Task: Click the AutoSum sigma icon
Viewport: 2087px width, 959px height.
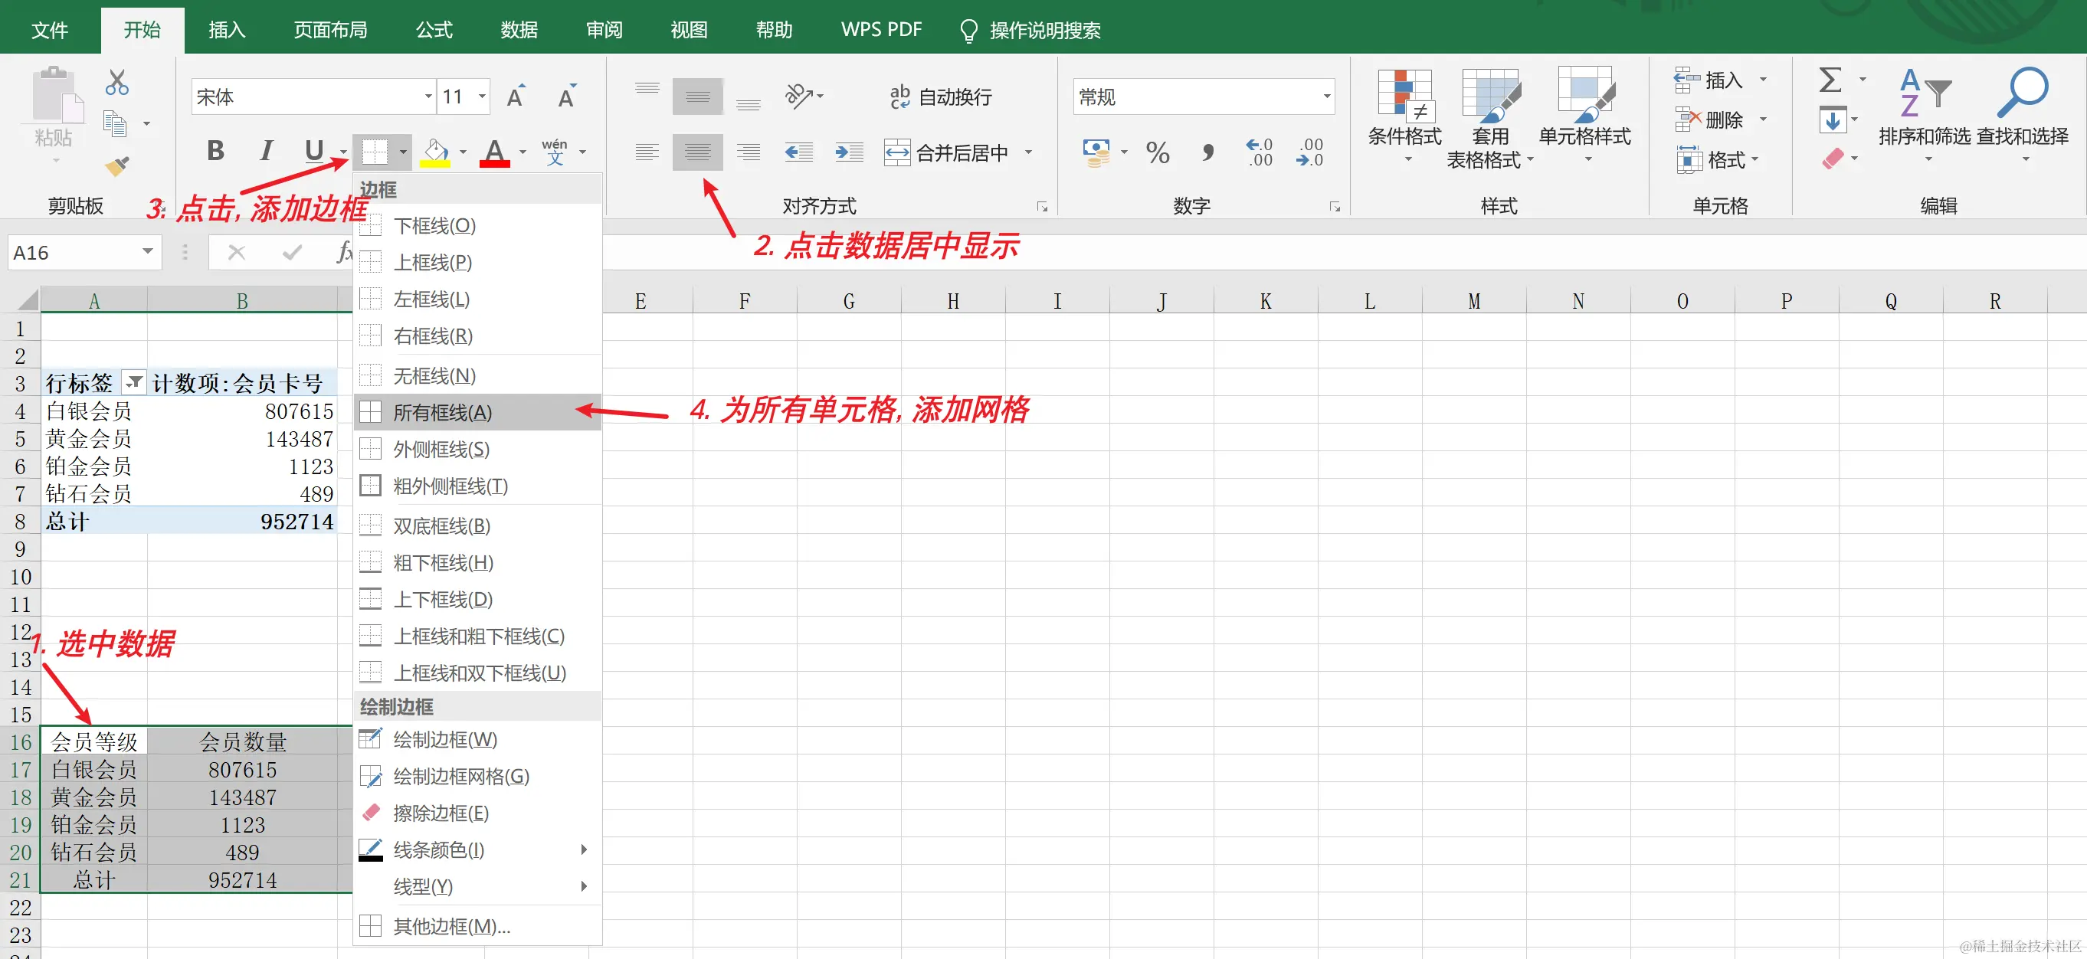Action: point(1830,80)
